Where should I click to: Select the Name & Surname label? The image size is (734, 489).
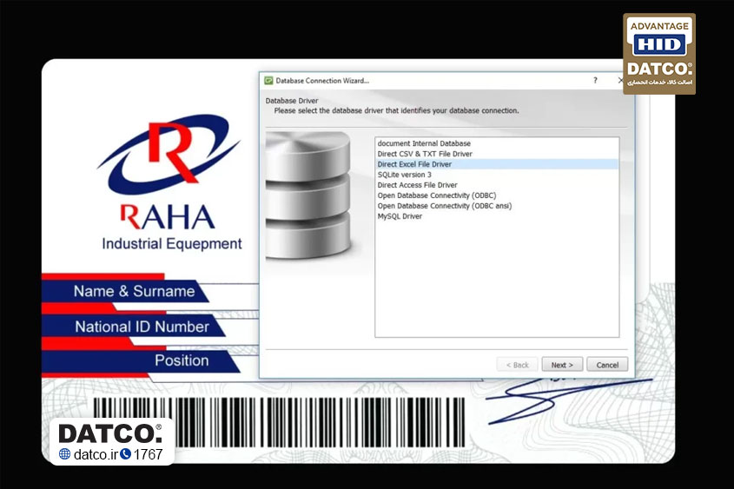tap(134, 291)
